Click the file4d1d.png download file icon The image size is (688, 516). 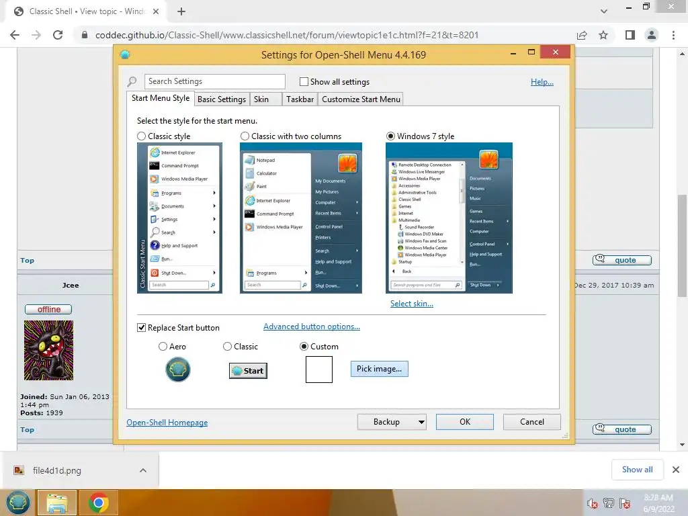(x=19, y=470)
